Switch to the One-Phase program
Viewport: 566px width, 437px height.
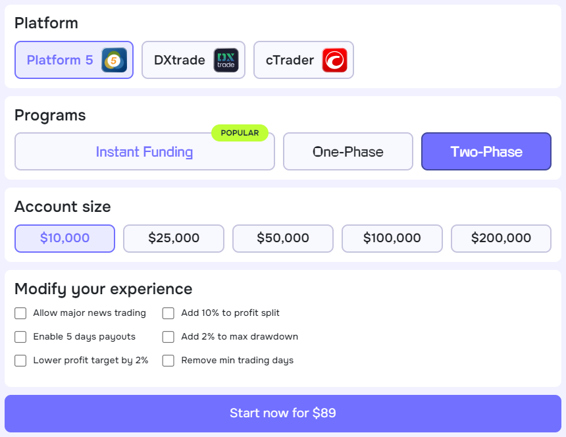pyautogui.click(x=347, y=152)
